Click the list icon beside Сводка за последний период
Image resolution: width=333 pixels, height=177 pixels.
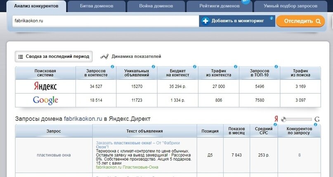(x=21, y=57)
